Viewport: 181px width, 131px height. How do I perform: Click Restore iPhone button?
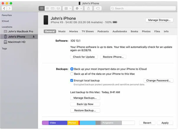tap(113, 57)
